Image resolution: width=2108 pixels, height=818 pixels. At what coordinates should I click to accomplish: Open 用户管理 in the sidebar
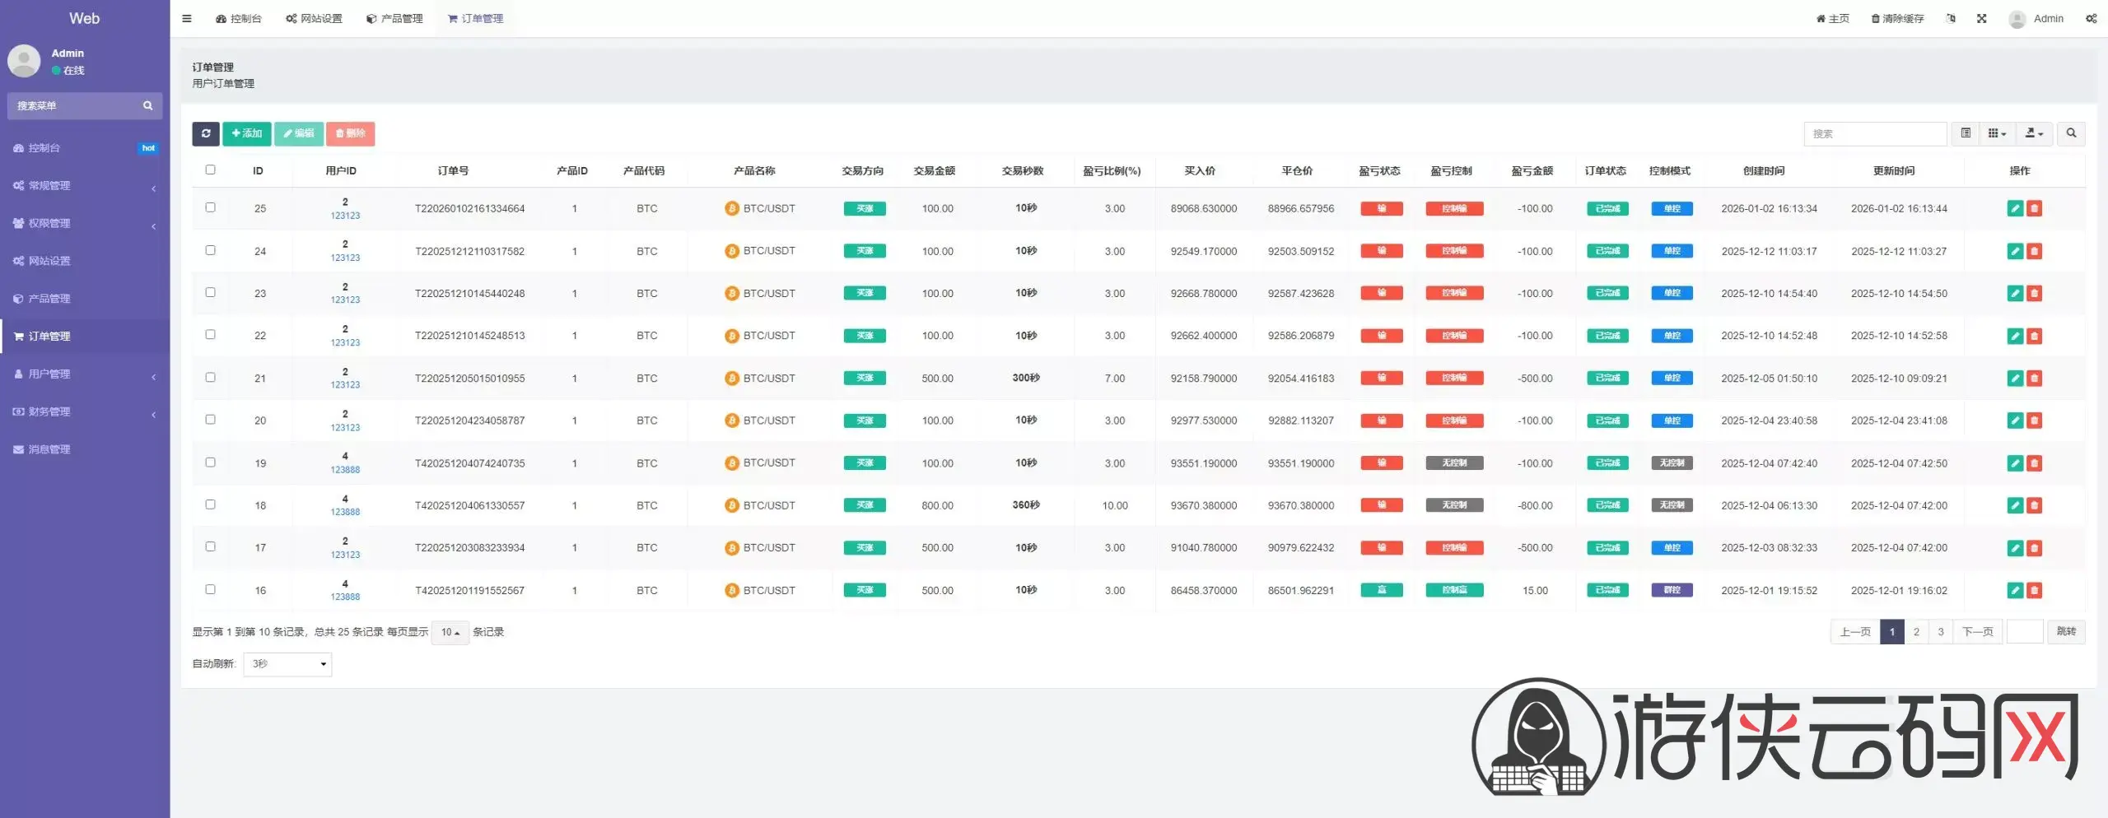pos(49,374)
